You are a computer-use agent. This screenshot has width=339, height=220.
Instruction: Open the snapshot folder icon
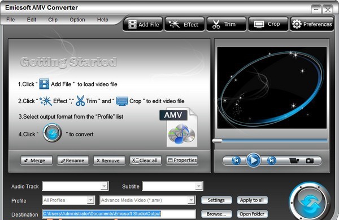(294, 160)
